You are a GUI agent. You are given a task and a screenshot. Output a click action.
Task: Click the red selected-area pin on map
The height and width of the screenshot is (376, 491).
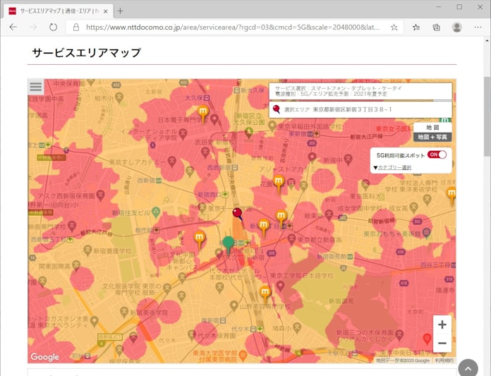coord(237,214)
